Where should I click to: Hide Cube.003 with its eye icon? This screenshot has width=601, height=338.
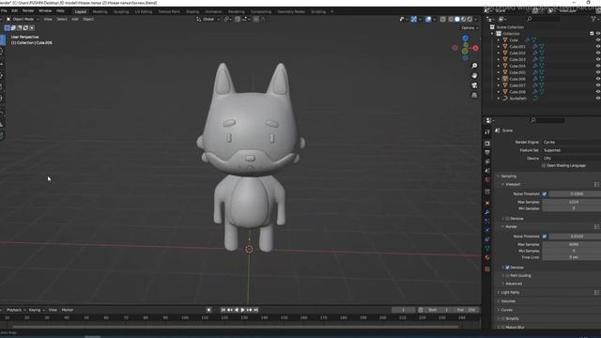tap(597, 59)
